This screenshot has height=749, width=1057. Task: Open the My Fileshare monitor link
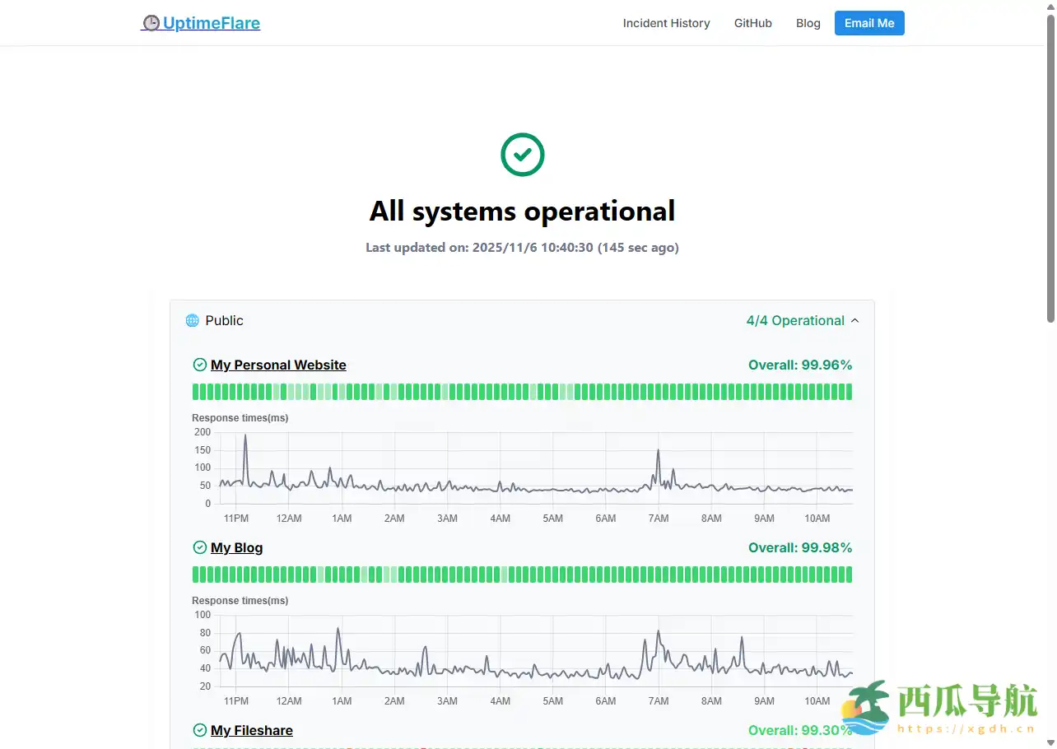(251, 731)
